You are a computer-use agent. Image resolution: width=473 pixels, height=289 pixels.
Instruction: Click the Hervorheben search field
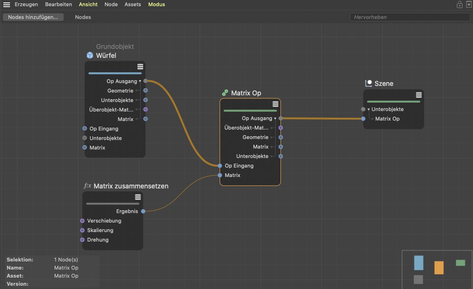409,17
